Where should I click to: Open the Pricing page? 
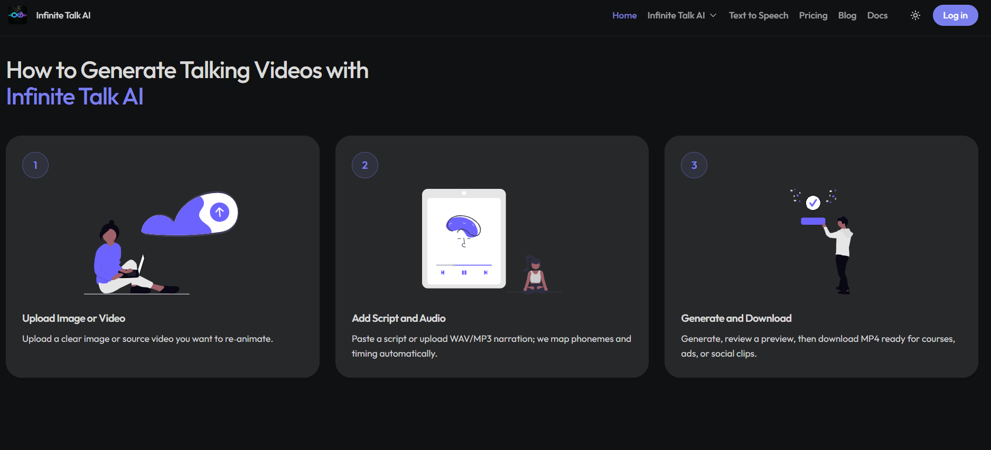pos(813,15)
